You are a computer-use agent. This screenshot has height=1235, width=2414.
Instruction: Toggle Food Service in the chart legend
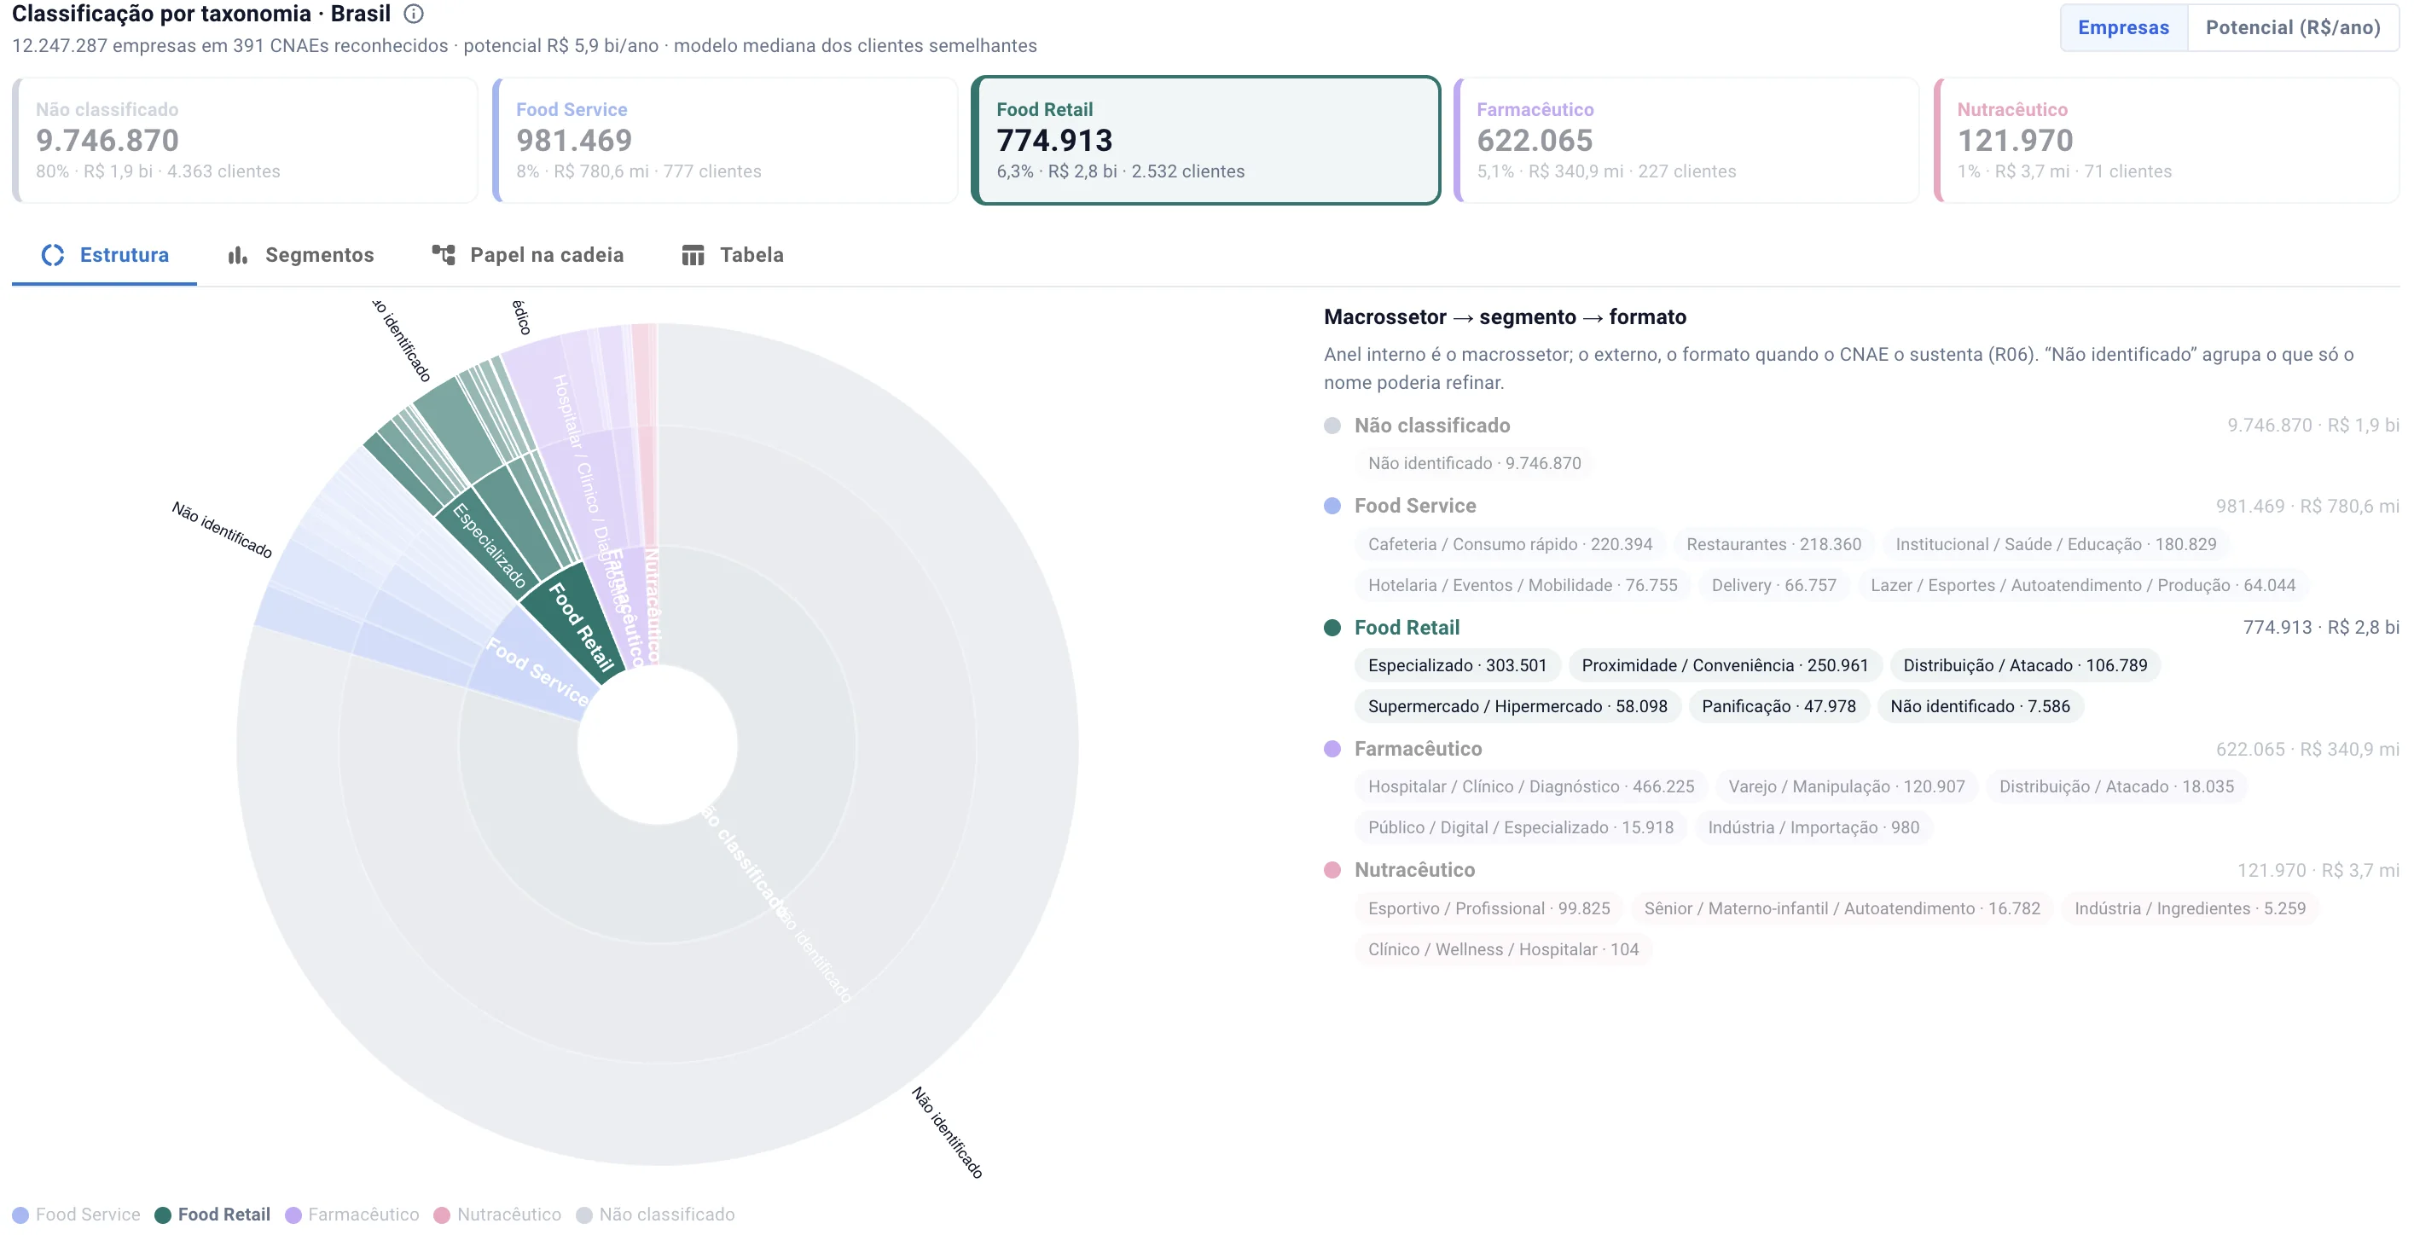pos(77,1215)
